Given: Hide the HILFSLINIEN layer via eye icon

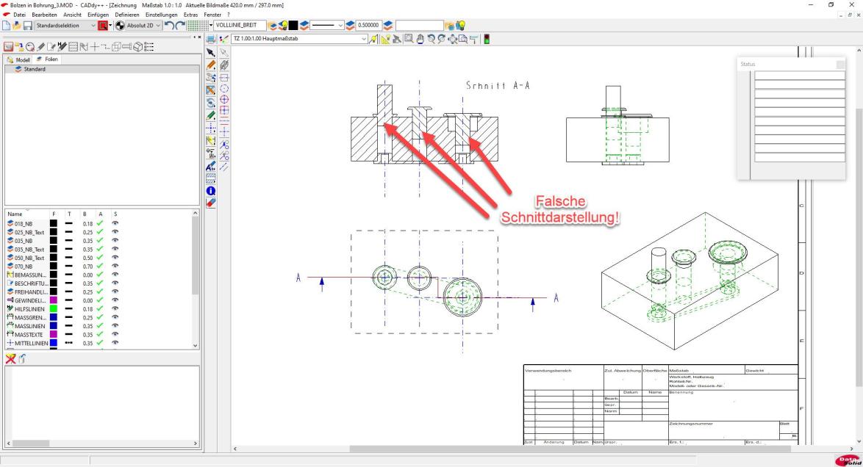Looking at the screenshot, I should click(x=115, y=309).
